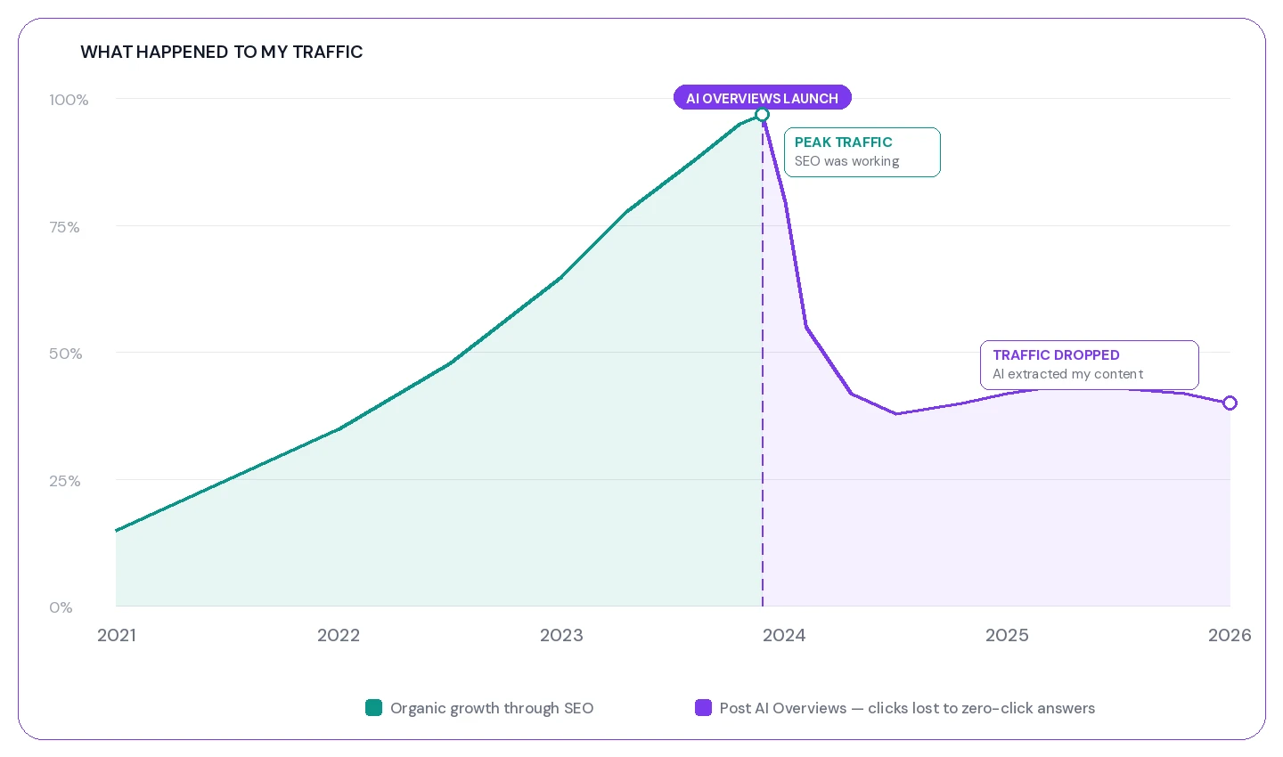
Task: Click the 100% y-axis label
Action: point(69,100)
